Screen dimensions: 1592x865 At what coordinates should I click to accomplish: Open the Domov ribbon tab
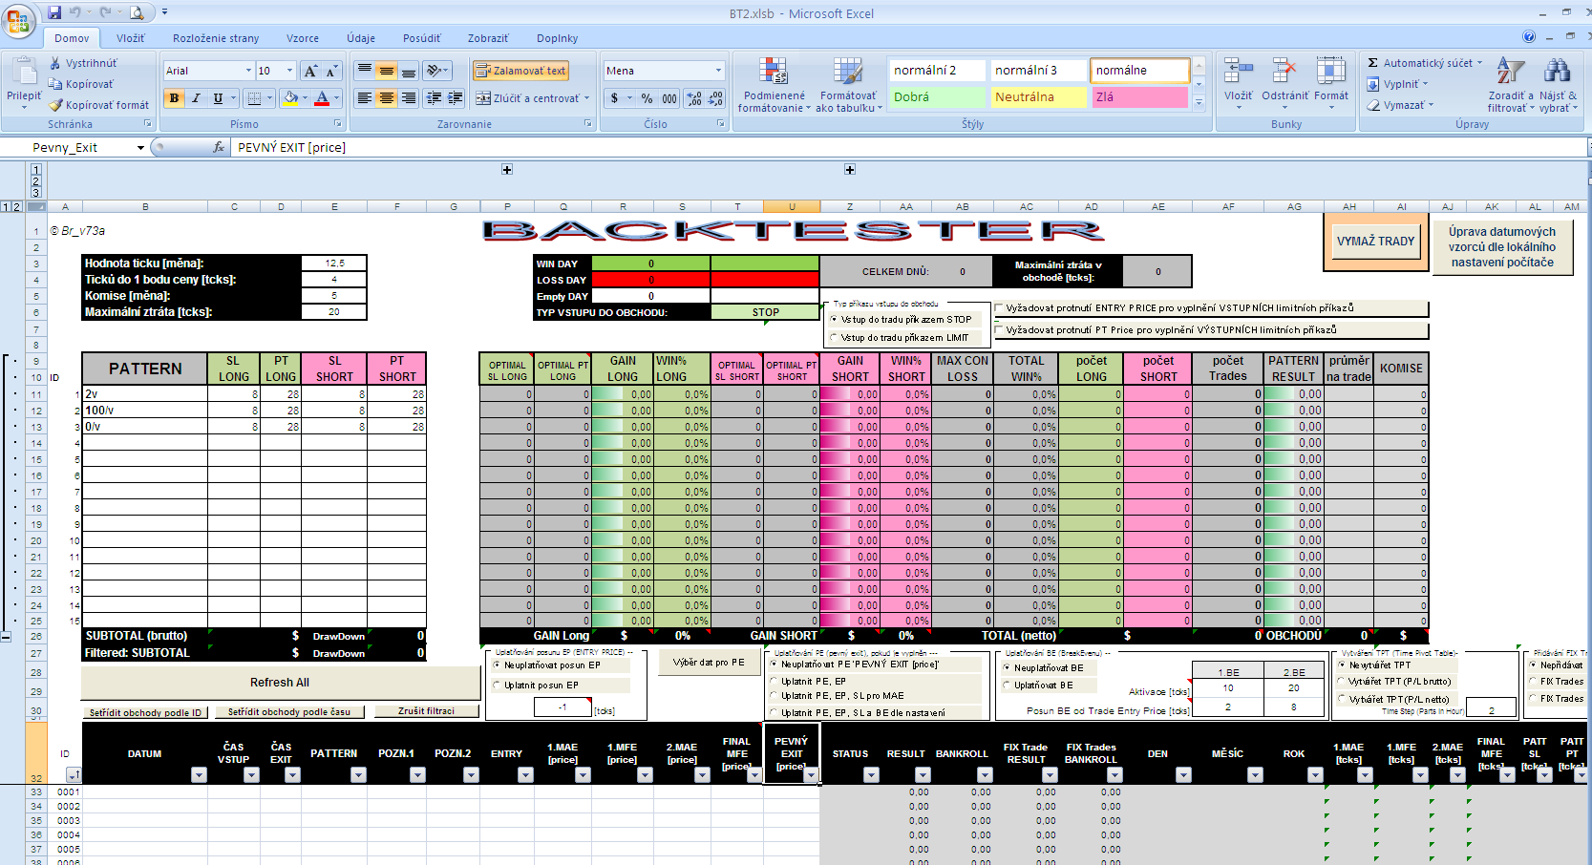(72, 38)
